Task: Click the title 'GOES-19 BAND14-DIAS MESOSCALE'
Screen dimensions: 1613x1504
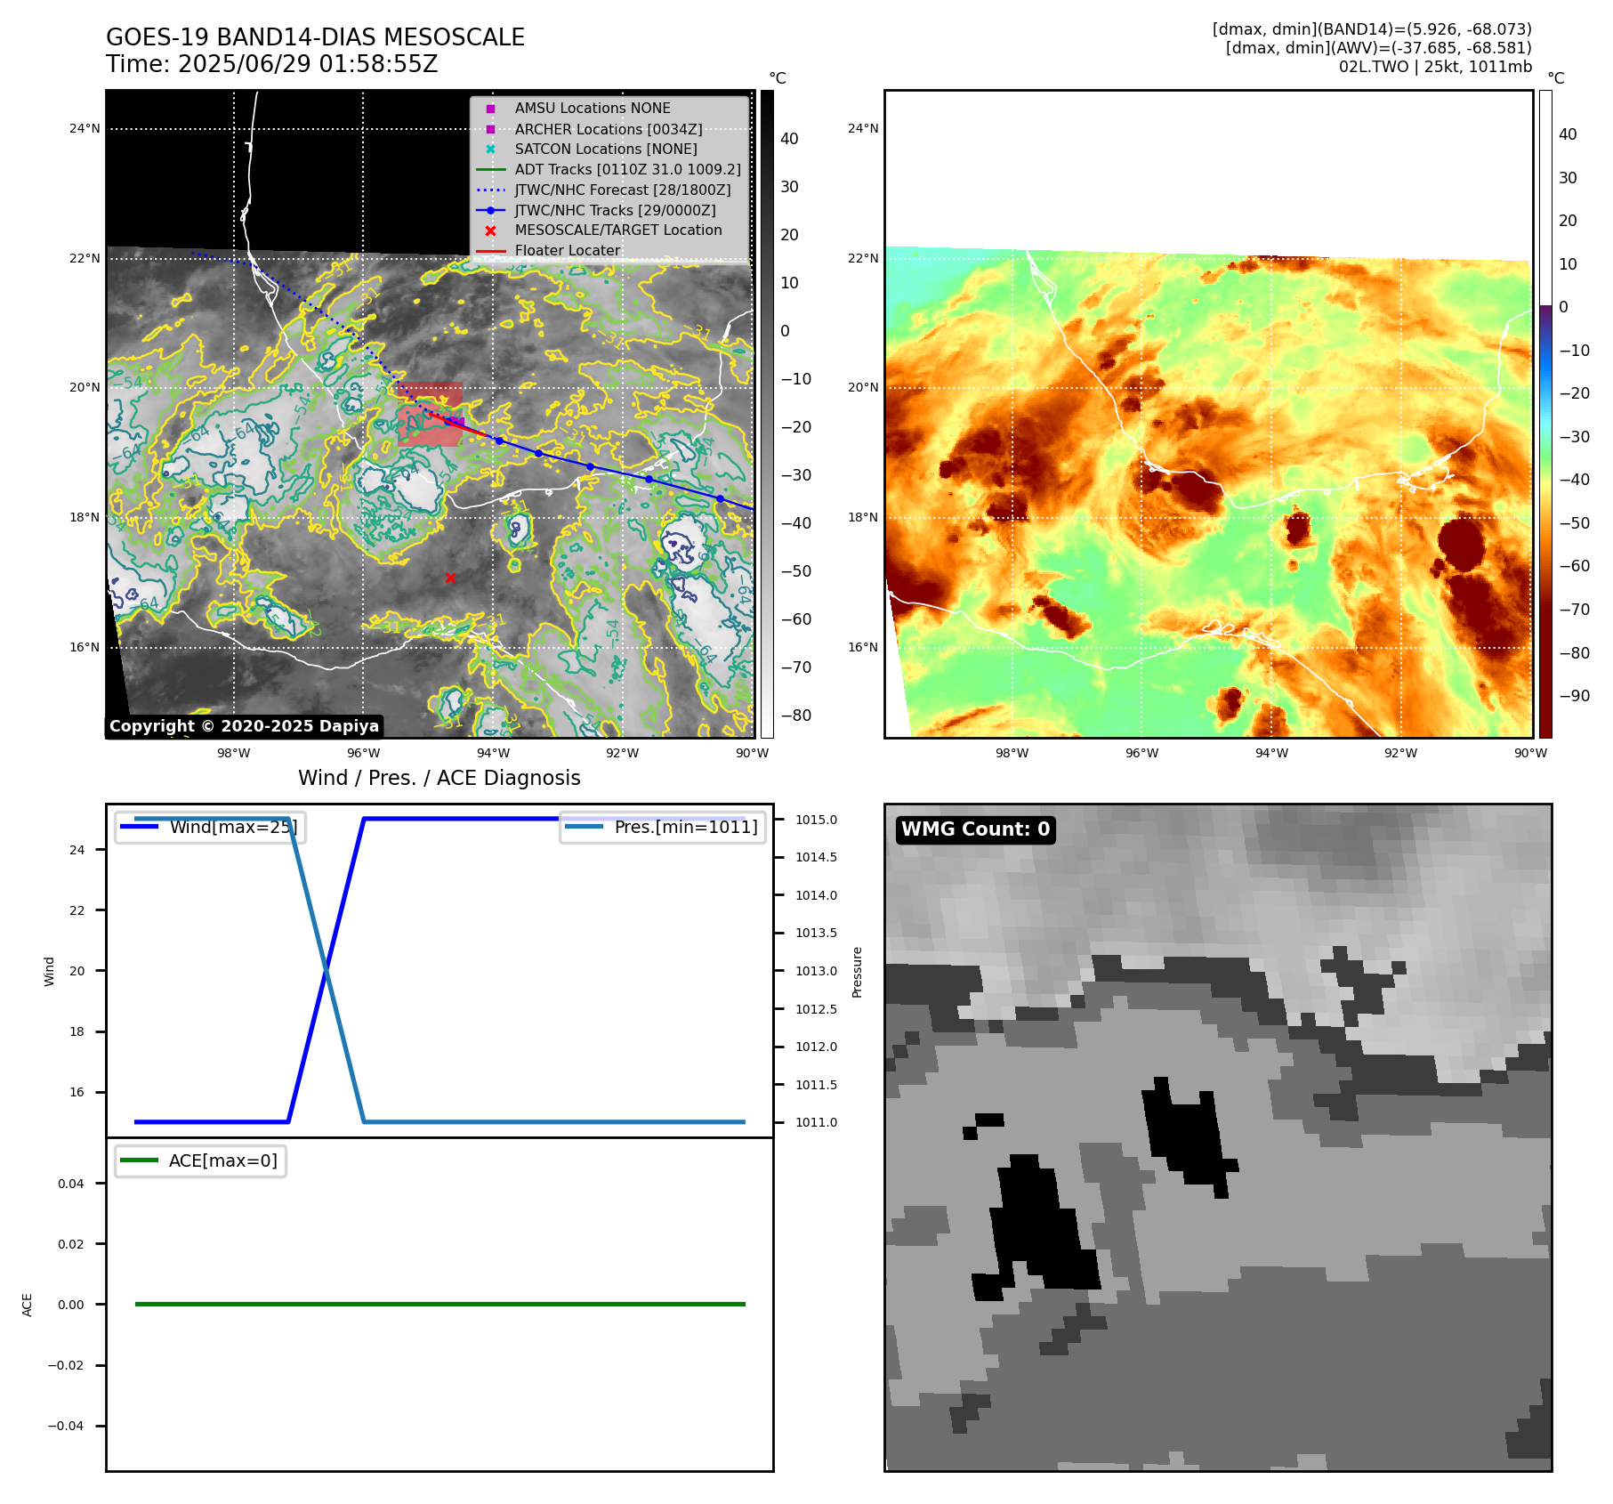Action: click(315, 37)
